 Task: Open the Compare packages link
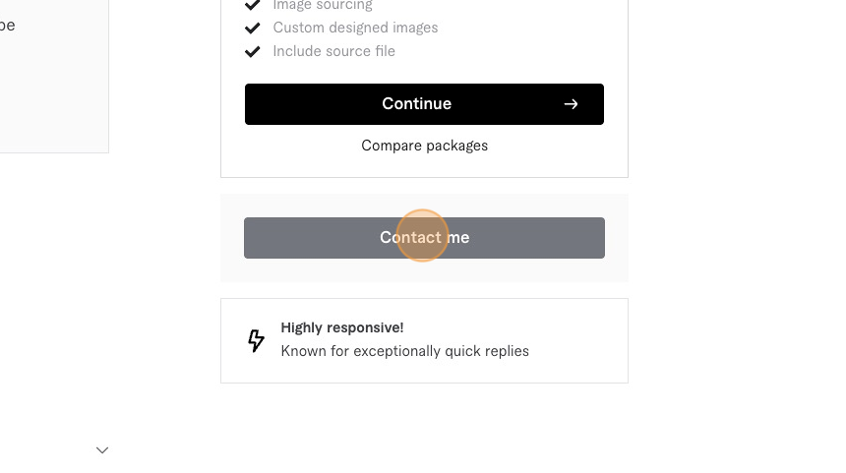click(425, 146)
